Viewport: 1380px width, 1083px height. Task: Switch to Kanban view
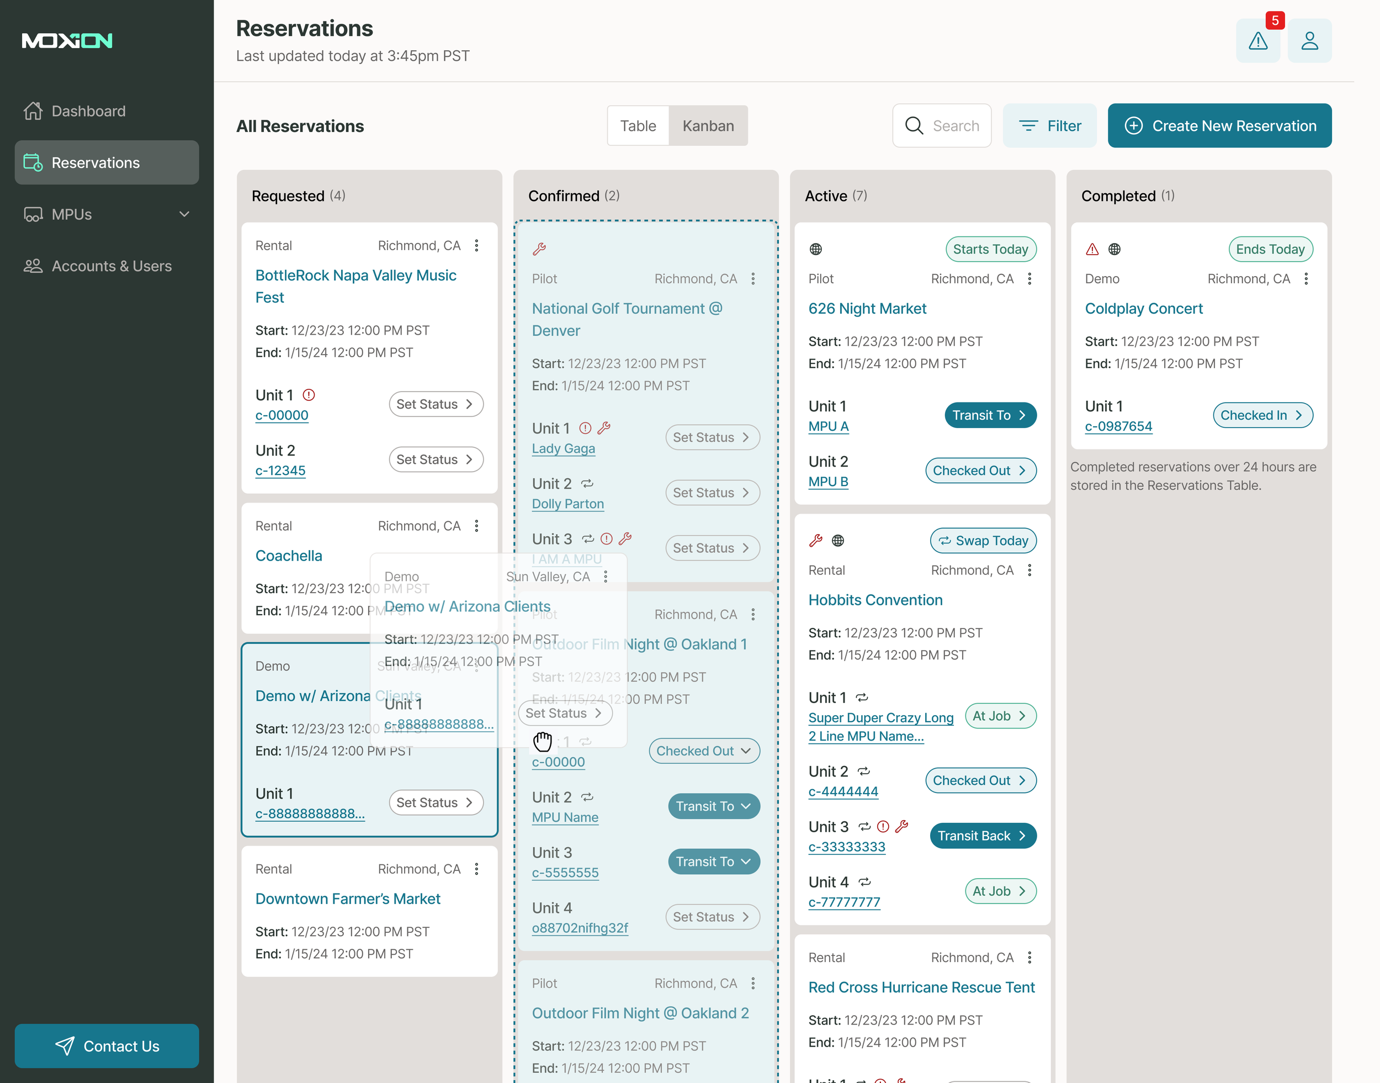tap(708, 126)
